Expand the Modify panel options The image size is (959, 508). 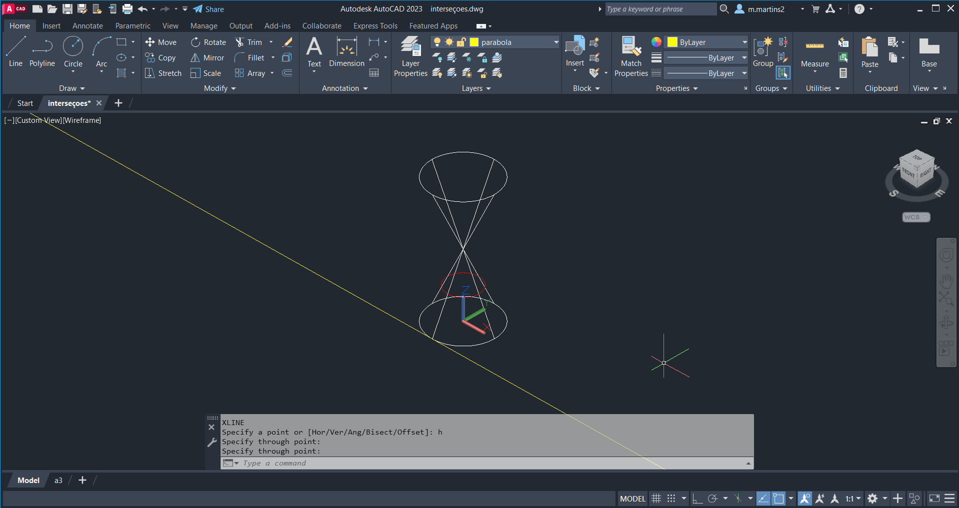pyautogui.click(x=219, y=88)
